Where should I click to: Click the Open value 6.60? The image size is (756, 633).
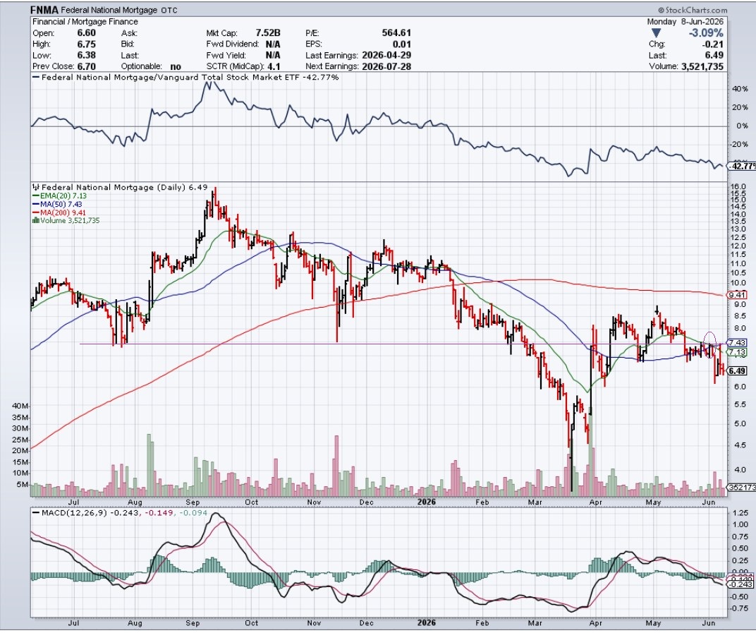click(x=86, y=32)
